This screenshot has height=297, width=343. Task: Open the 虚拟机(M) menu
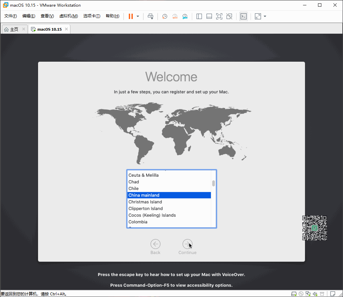click(x=68, y=16)
